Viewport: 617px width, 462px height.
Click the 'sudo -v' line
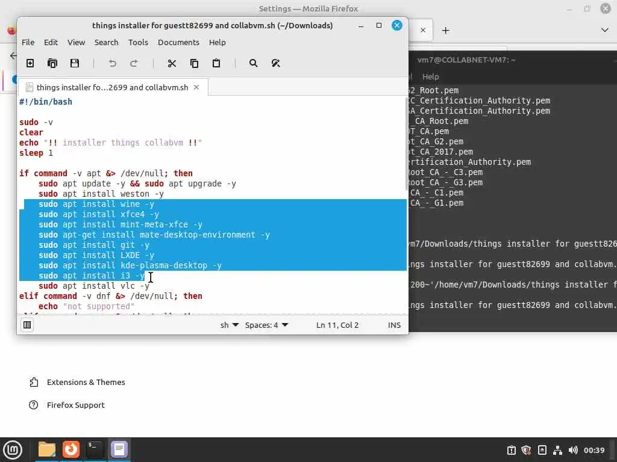tap(36, 123)
